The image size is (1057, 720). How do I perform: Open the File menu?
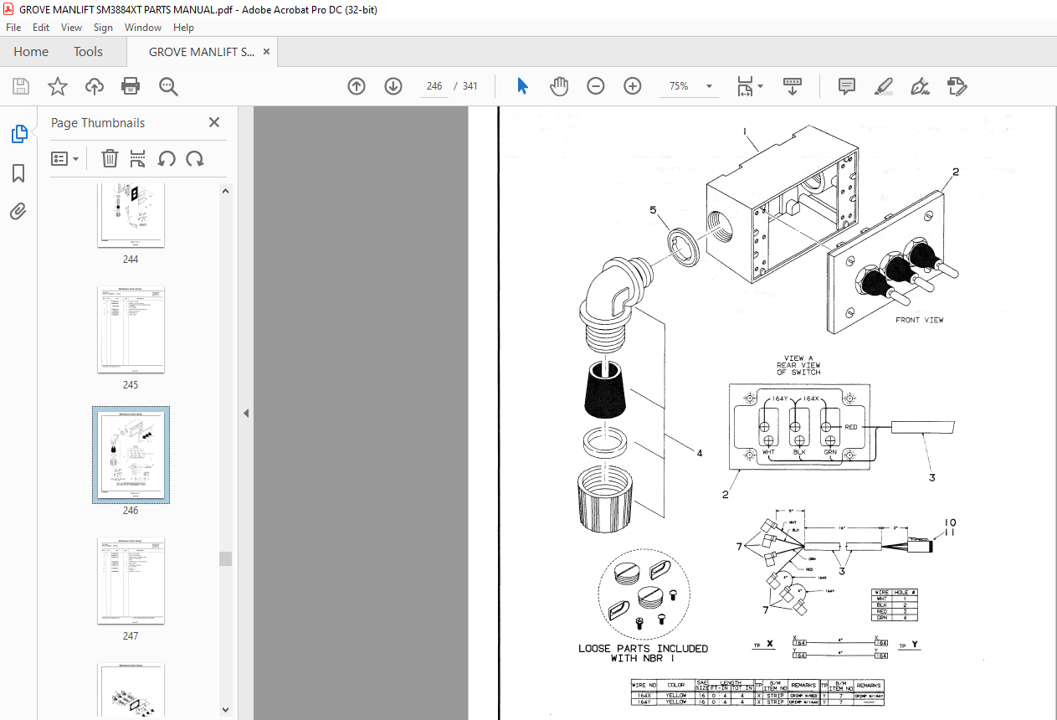[x=13, y=28]
